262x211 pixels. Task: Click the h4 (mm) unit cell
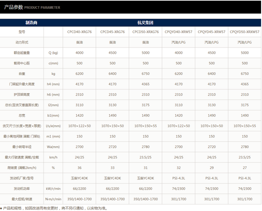(53, 84)
